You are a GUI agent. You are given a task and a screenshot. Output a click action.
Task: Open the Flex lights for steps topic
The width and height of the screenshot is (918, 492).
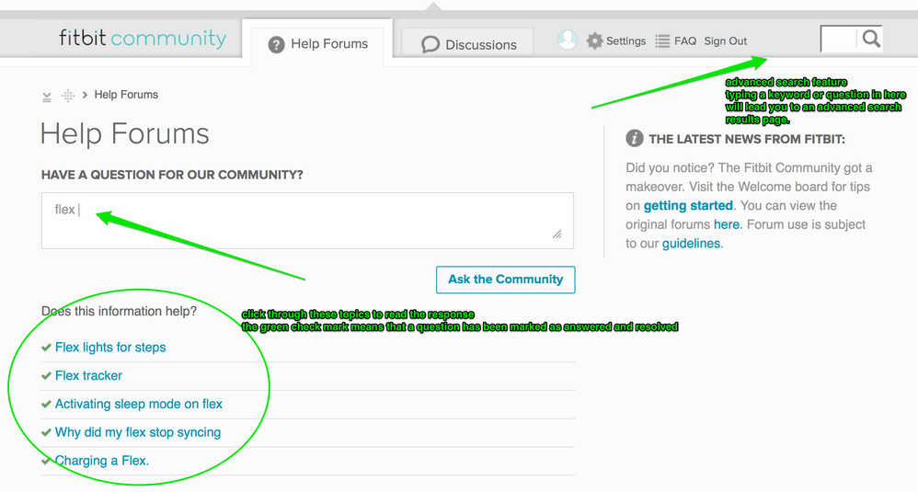[110, 348]
